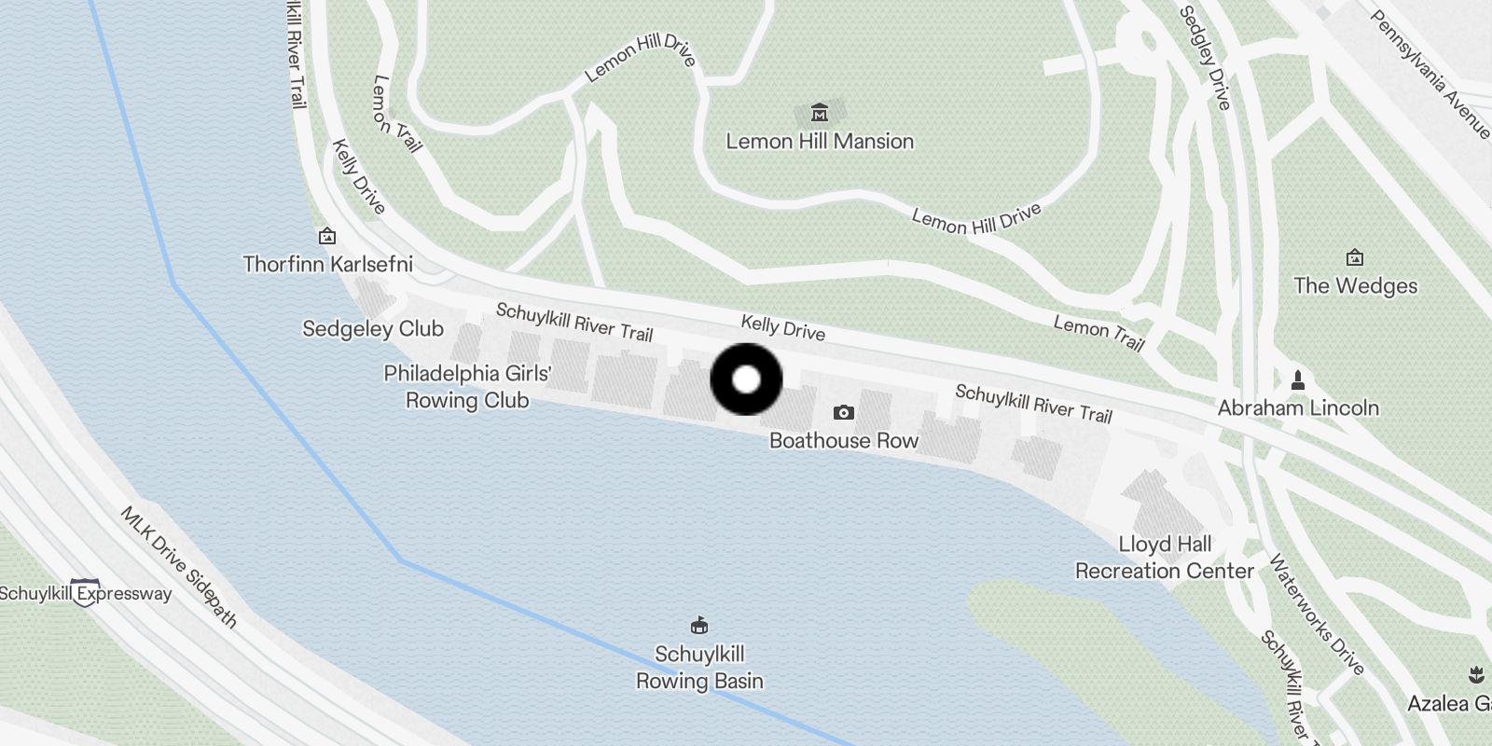1492x746 pixels.
Task: Click the Lemon Hill Mansion museum icon
Action: click(x=820, y=113)
